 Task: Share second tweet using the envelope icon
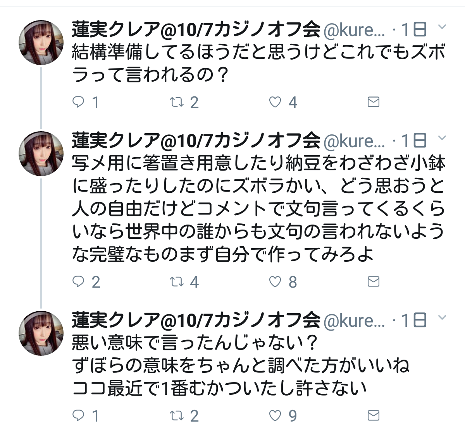[x=373, y=282]
